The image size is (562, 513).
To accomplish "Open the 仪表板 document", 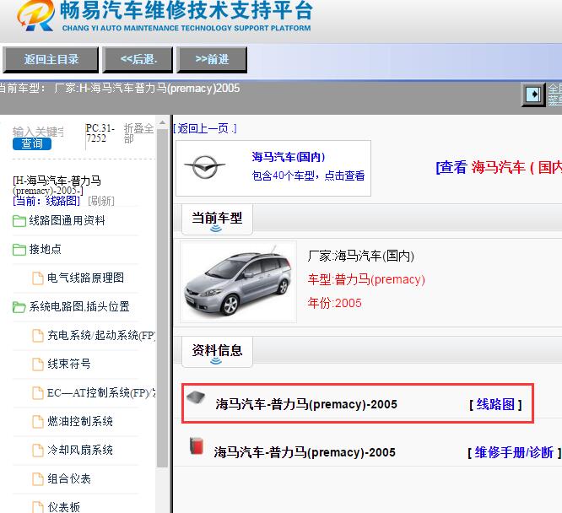I will pyautogui.click(x=64, y=507).
